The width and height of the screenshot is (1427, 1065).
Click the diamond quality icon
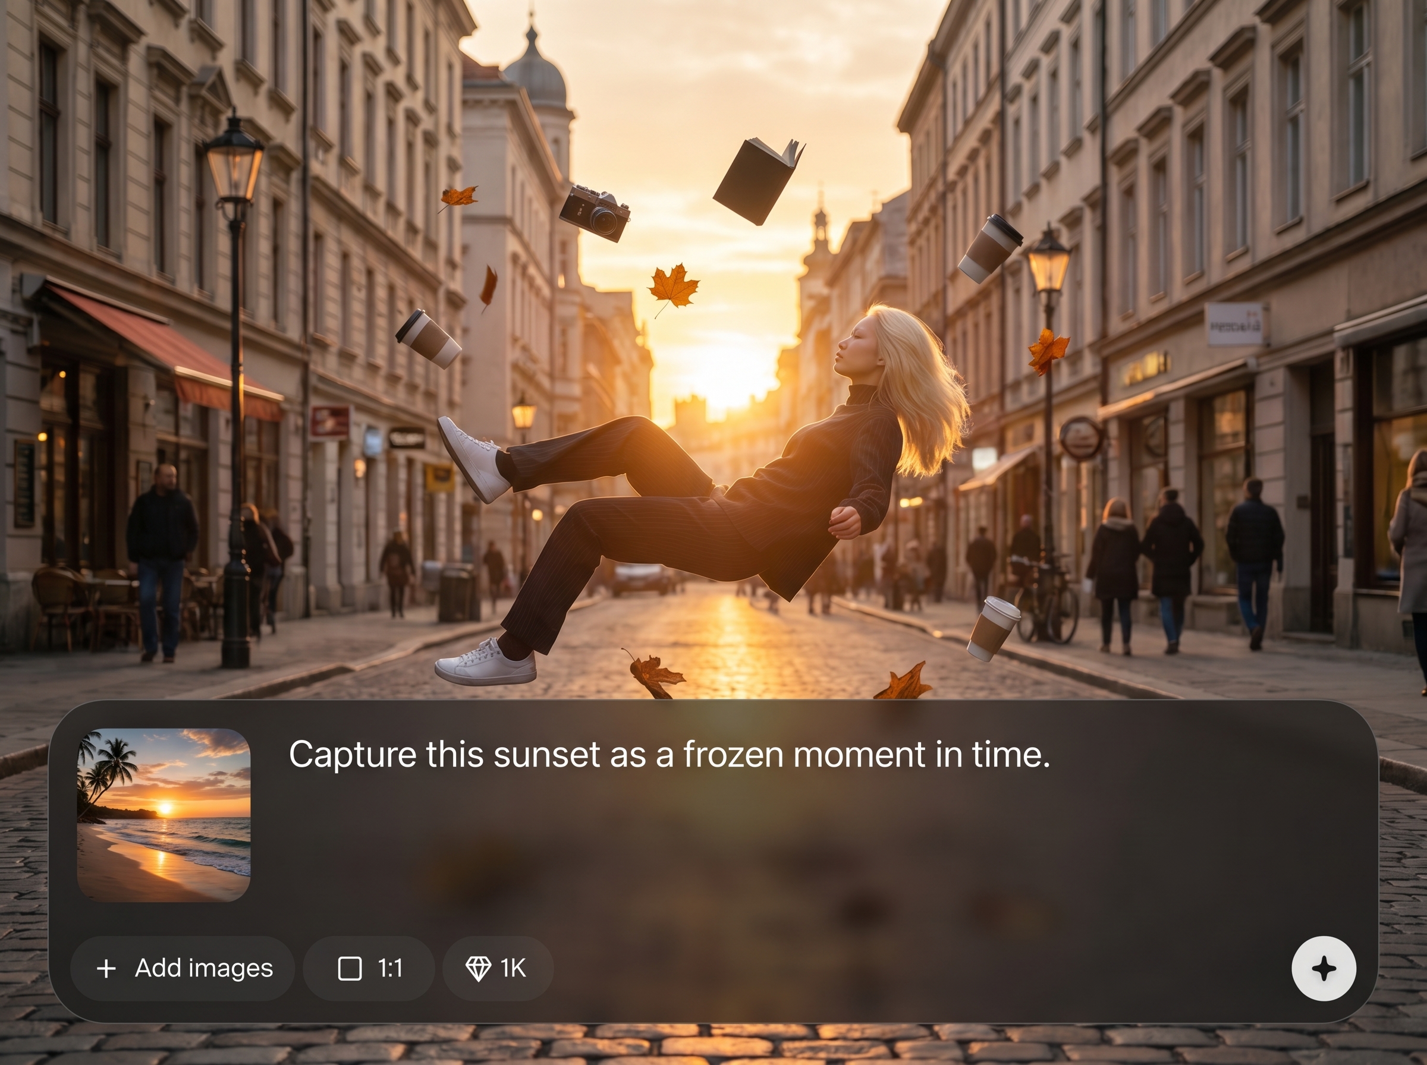pos(478,968)
